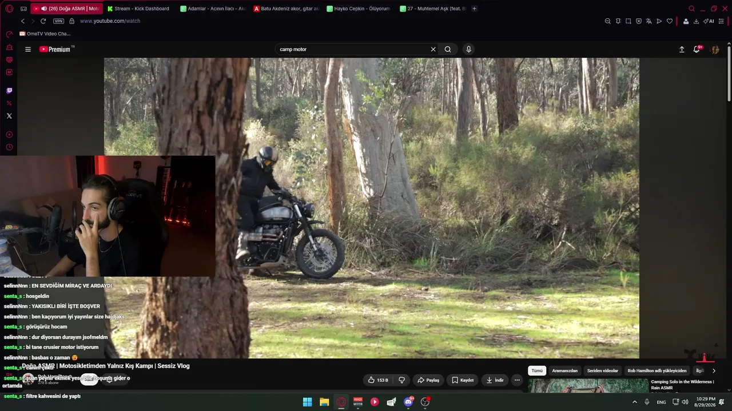Open more actions ellipsis under video
Screen dimensions: 732x411
517,380
